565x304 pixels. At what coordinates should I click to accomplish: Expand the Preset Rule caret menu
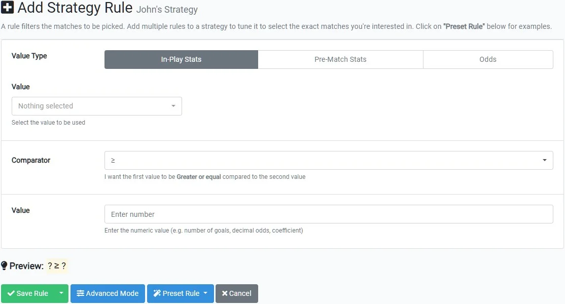pos(205,293)
